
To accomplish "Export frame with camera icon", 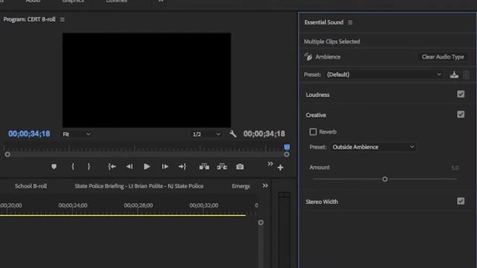I will click(x=240, y=167).
